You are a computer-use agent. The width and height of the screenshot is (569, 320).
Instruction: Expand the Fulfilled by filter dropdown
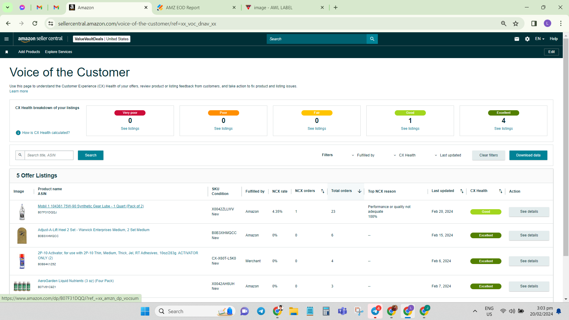pos(363,155)
